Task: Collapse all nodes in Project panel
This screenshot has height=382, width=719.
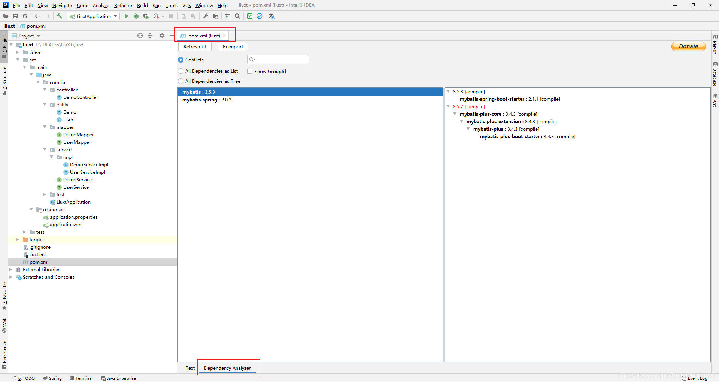Action: [x=150, y=36]
